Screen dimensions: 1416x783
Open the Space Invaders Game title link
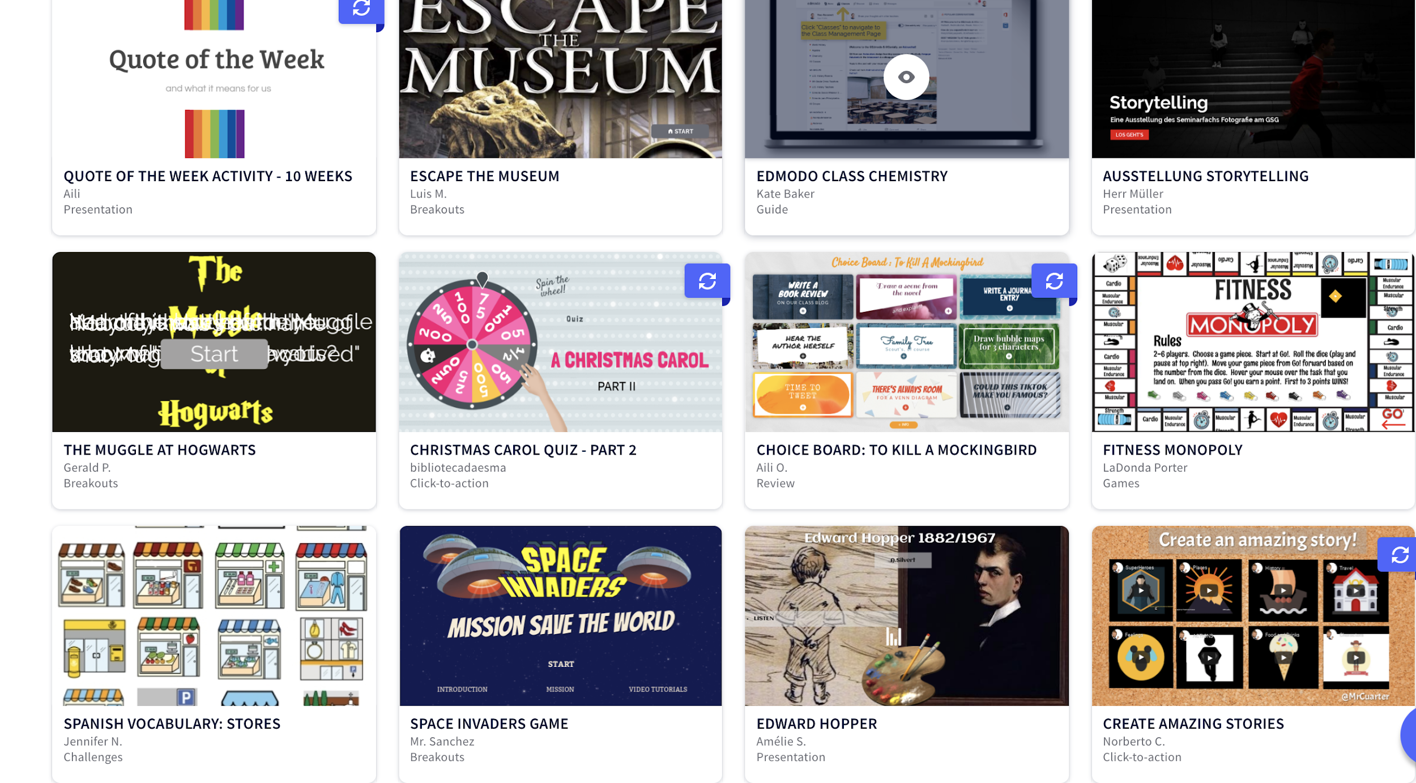(x=489, y=724)
